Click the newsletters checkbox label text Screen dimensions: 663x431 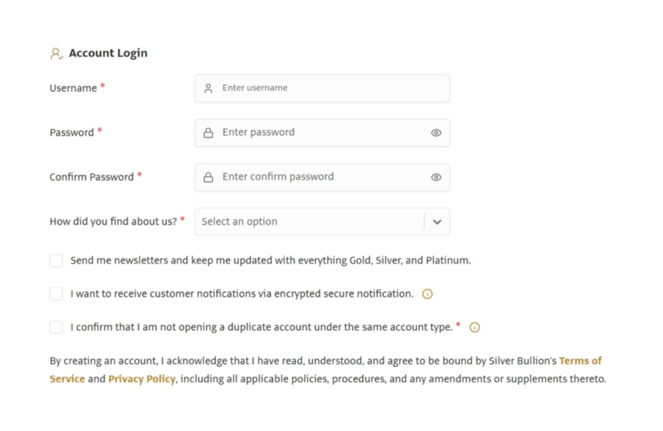tap(271, 261)
